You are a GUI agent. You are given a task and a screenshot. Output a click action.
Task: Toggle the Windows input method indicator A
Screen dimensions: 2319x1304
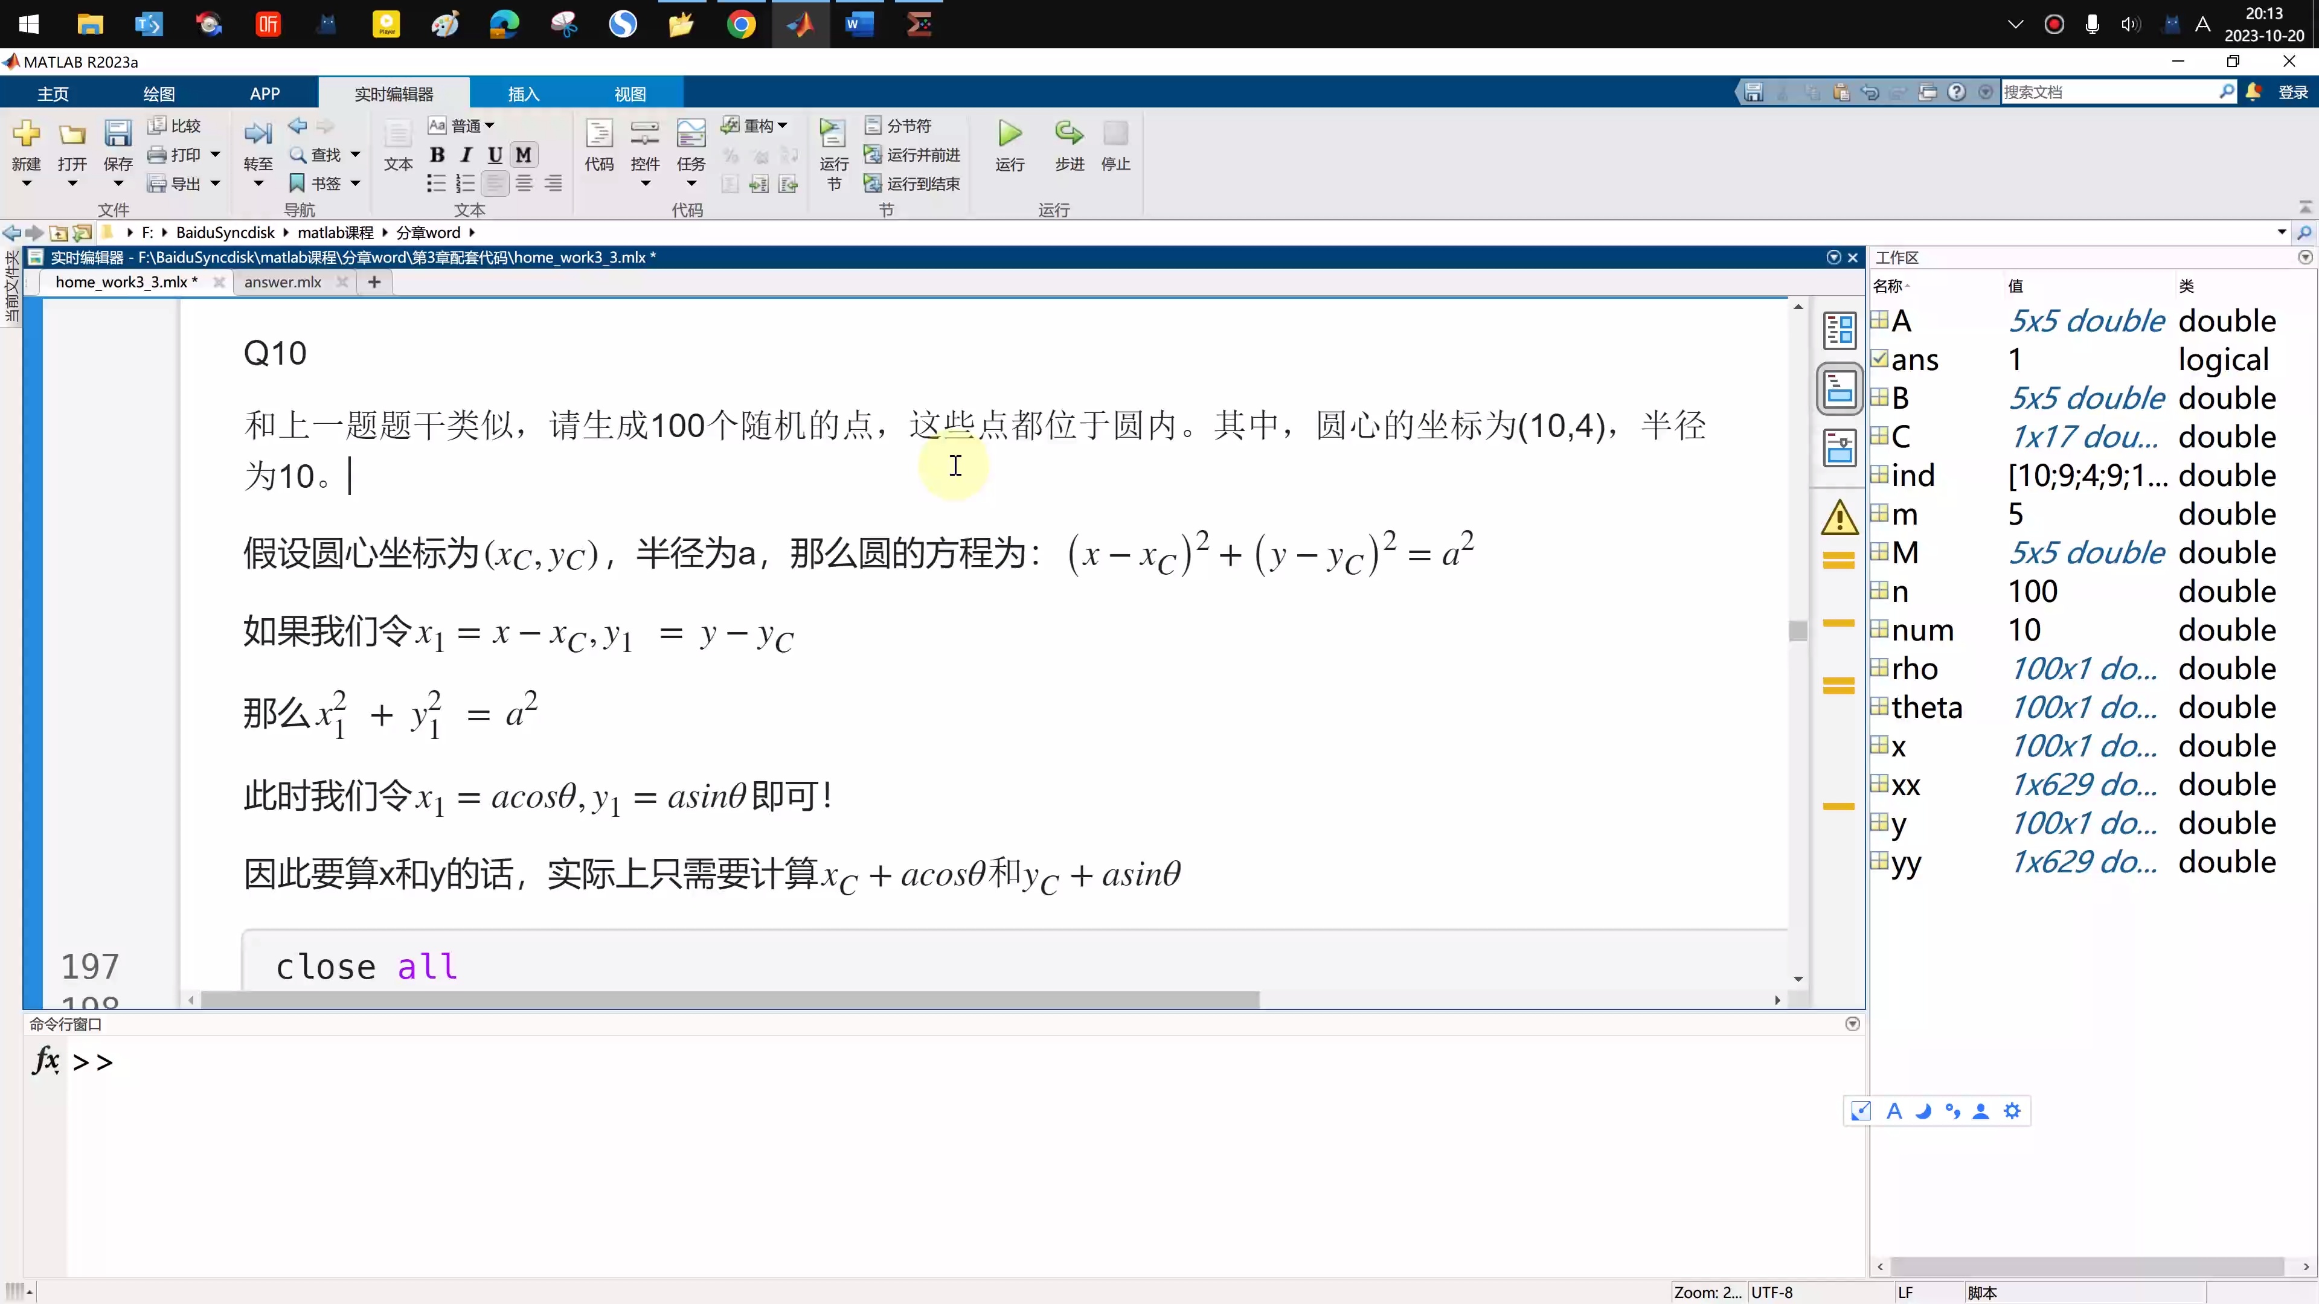[2202, 24]
